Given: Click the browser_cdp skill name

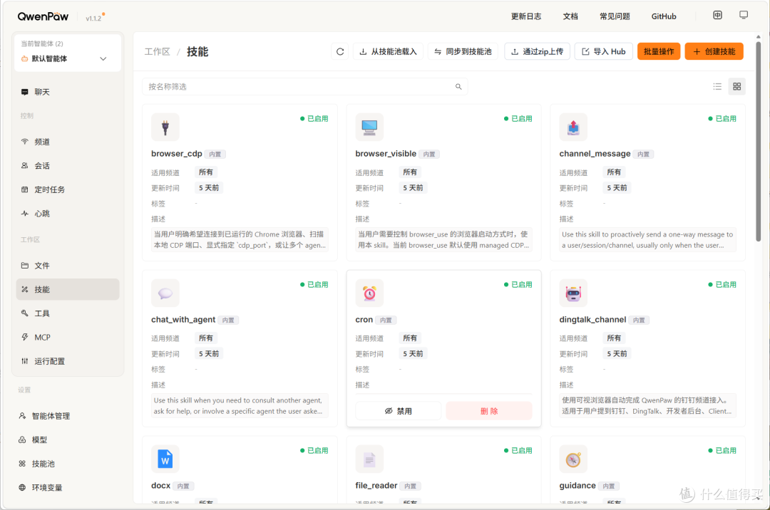Looking at the screenshot, I should [x=176, y=153].
